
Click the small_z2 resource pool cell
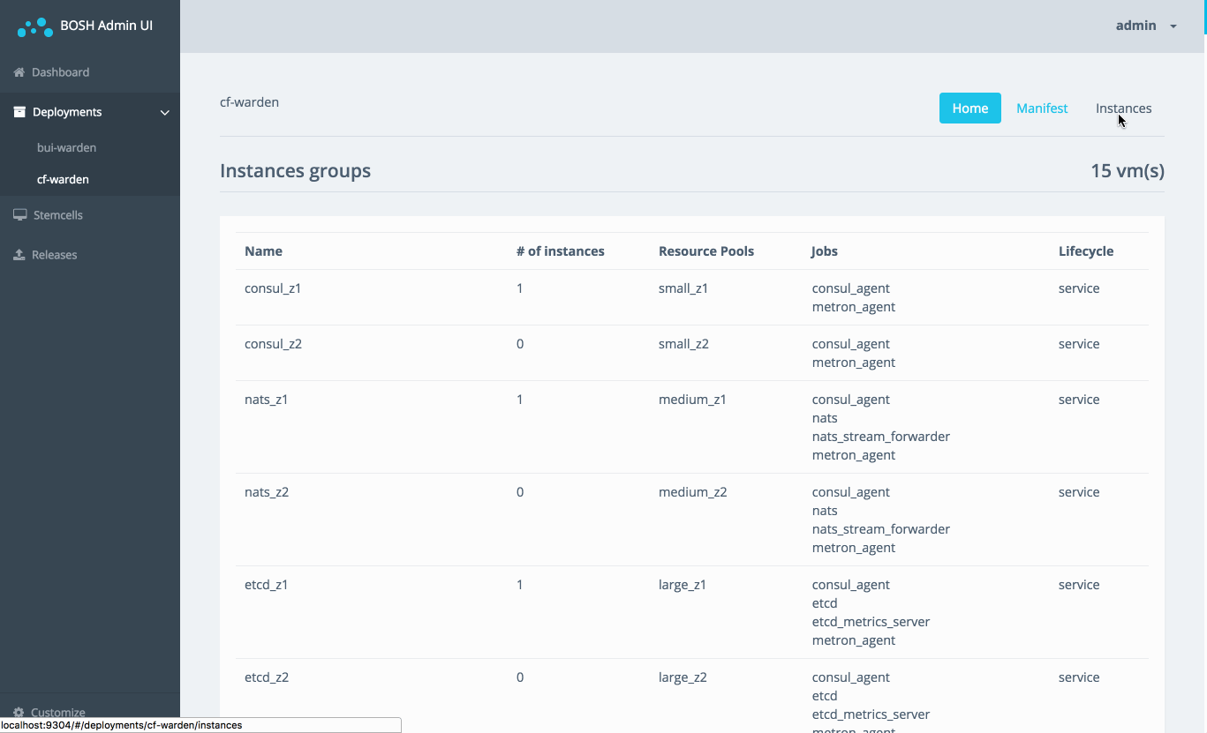click(x=683, y=344)
